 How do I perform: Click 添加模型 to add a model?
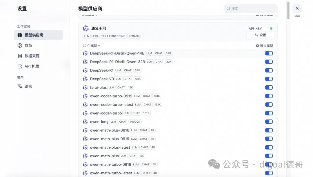(264, 46)
